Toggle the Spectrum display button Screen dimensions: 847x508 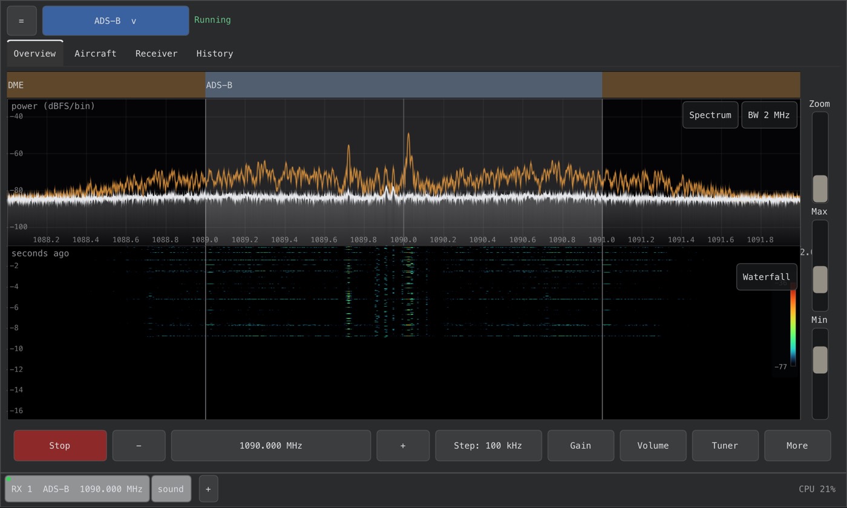[710, 115]
